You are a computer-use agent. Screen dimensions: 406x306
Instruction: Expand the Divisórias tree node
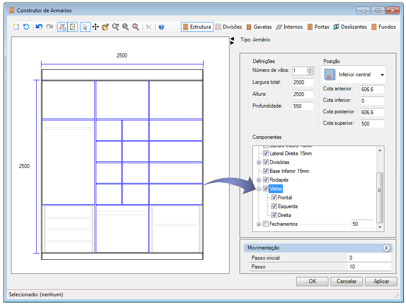pyautogui.click(x=259, y=162)
